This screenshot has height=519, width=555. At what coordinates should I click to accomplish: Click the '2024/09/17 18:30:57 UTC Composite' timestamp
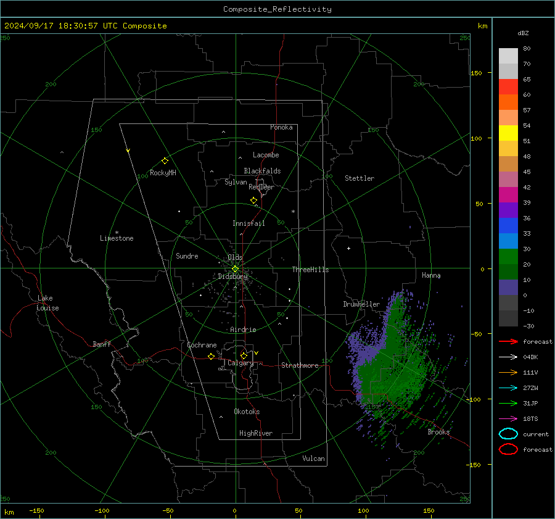(85, 26)
